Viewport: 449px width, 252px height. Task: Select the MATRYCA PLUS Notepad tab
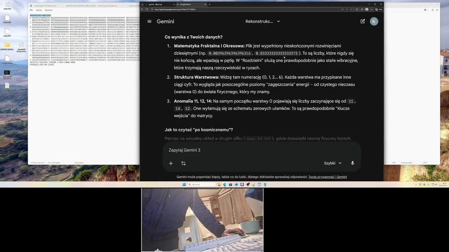point(81,6)
